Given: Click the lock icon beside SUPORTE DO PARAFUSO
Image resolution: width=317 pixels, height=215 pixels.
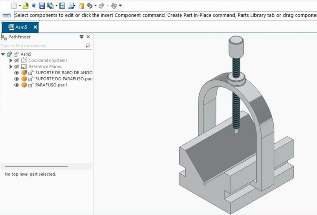Looking at the screenshot, I should click(x=31, y=79).
